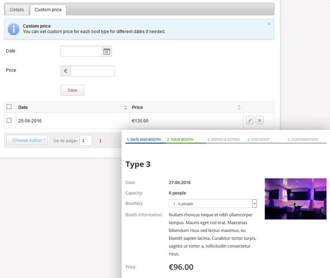Go to step 4. Checkout
Viewport: 330px width, 278px height.
pyautogui.click(x=258, y=139)
